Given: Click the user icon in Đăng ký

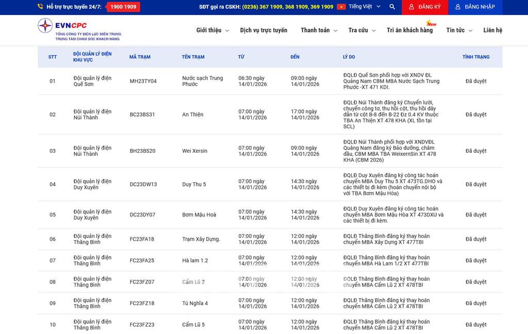Looking at the screenshot, I should click(x=411, y=7).
